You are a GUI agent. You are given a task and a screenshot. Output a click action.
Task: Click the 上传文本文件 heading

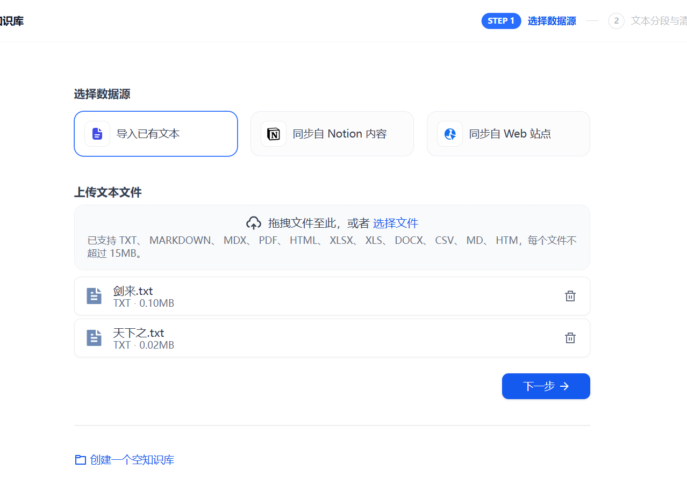click(x=108, y=192)
